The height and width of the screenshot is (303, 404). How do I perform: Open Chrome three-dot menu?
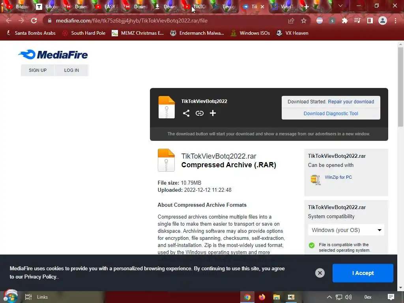[x=395, y=21]
